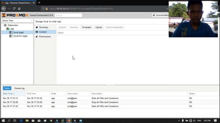Click the Upload button
The width and height of the screenshot is (220, 123).
tap(99, 27)
